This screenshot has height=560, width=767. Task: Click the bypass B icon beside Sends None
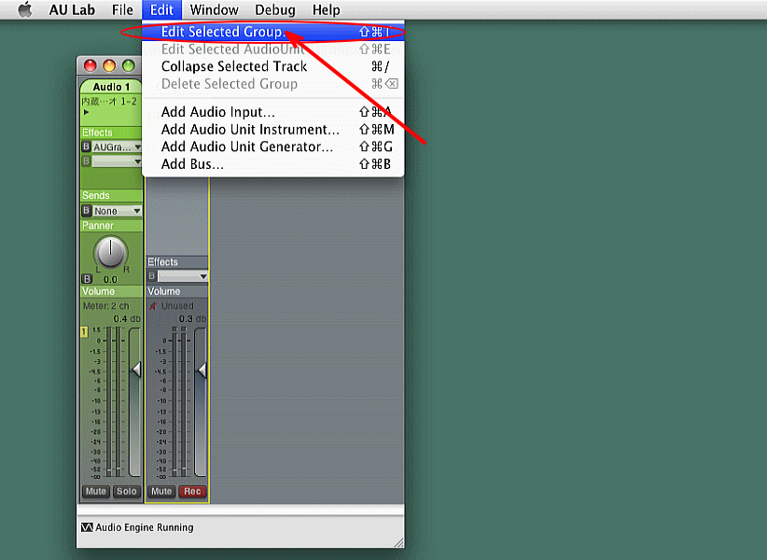87,211
